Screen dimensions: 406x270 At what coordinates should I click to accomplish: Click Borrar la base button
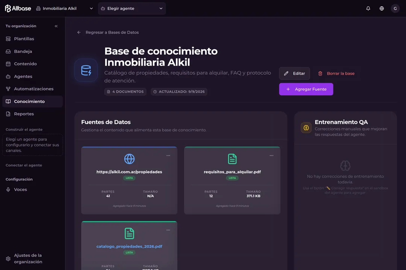336,73
